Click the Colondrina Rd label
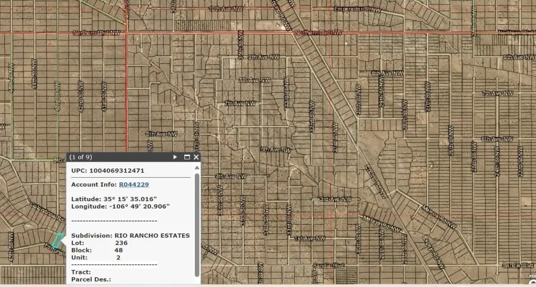The image size is (536, 287). pos(46,212)
